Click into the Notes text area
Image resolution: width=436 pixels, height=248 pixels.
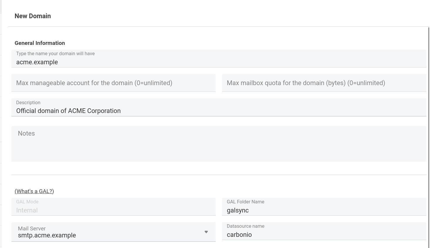[219, 144]
